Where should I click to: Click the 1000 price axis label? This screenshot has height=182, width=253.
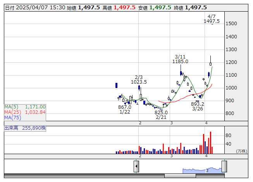[231, 88]
